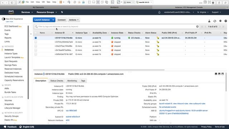This screenshot has width=229, height=129.
Task: Click the snapshot clock icon in VM toolbar
Action: pos(75,2)
